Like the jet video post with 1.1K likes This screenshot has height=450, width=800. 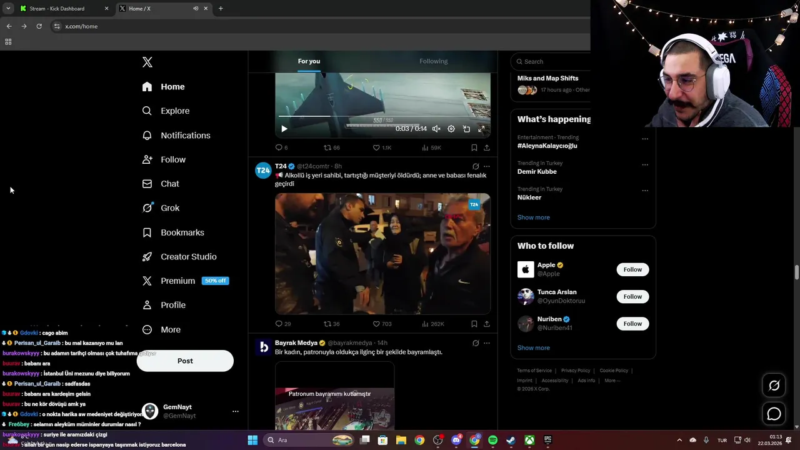pos(382,147)
